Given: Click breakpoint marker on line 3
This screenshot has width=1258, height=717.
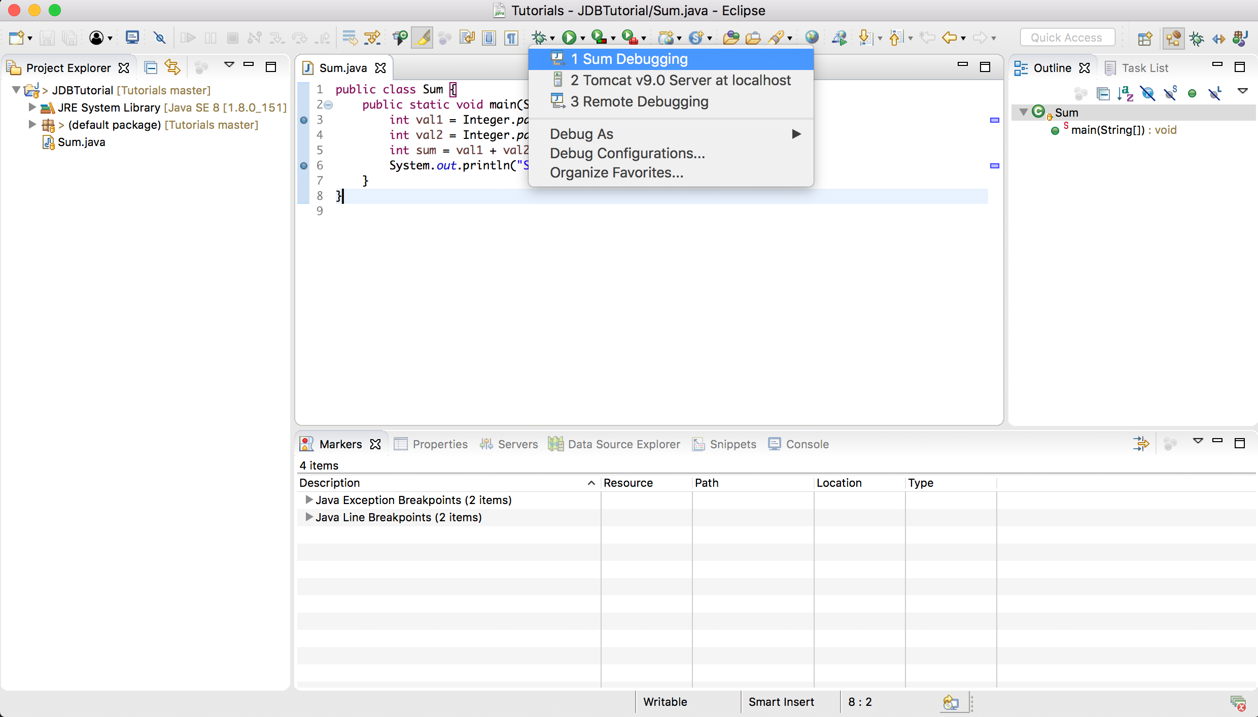Looking at the screenshot, I should (x=304, y=120).
